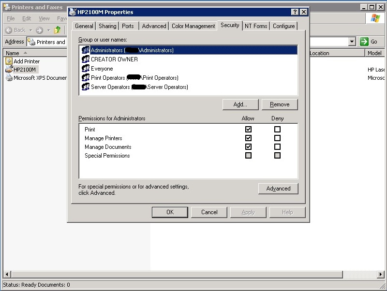This screenshot has height=291, width=387.
Task: Click the horizontal scrollbar at window bottom
Action: tap(193, 274)
